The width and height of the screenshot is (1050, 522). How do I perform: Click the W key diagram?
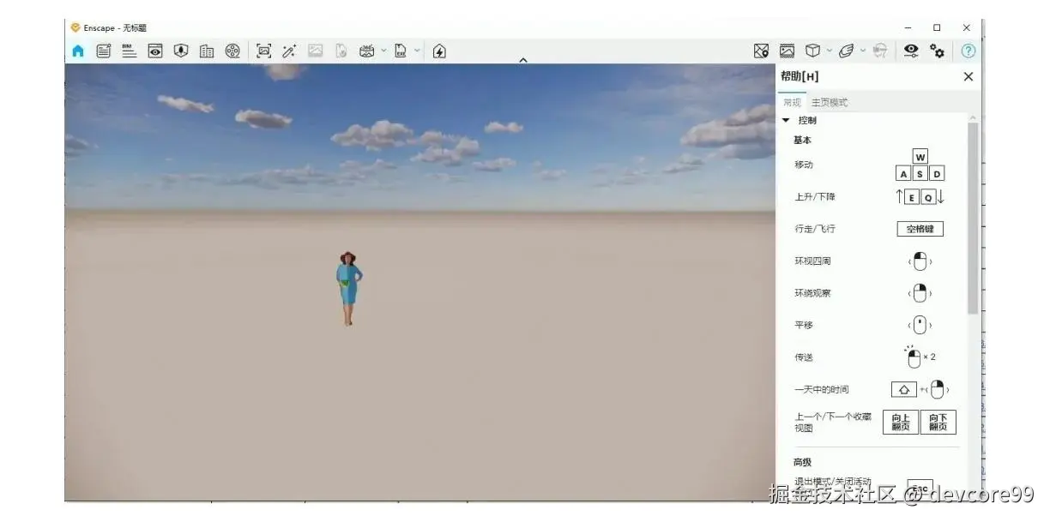(920, 157)
